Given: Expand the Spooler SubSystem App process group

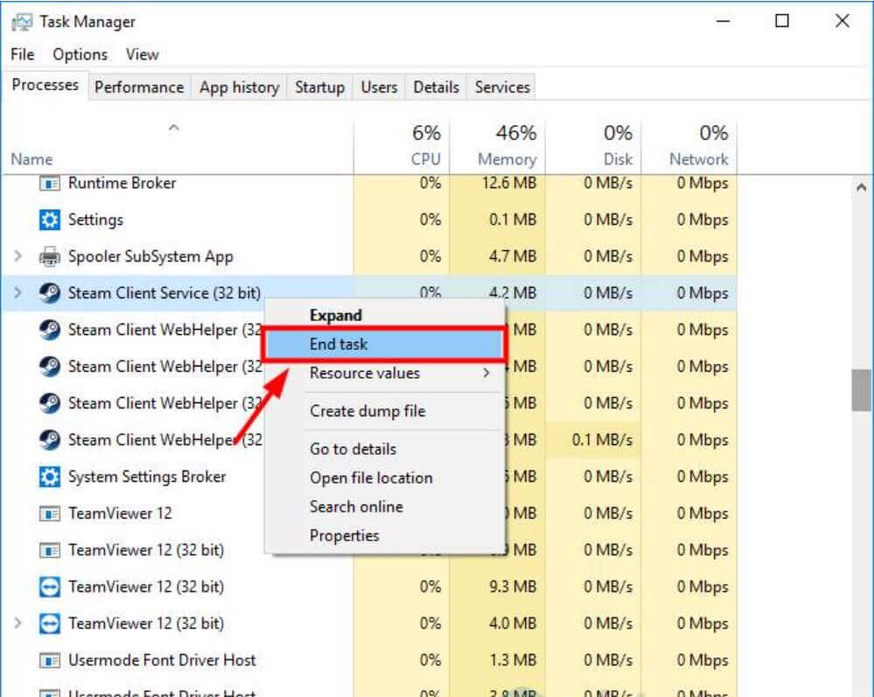Looking at the screenshot, I should click(17, 256).
